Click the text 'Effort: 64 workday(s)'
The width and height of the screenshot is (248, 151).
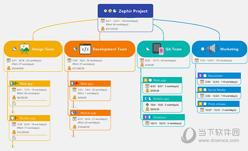coord(117,24)
